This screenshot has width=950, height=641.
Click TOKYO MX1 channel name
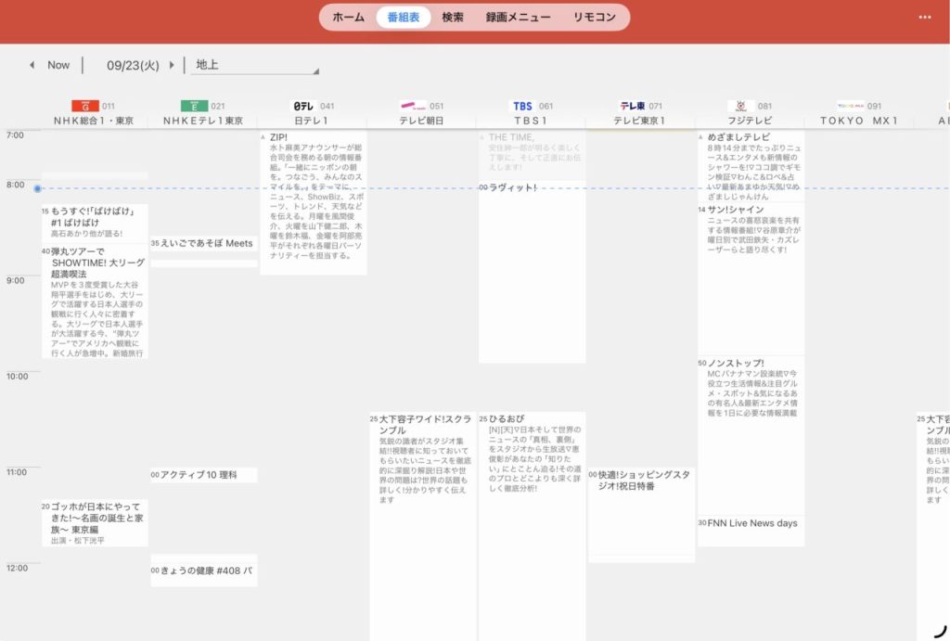pos(858,121)
